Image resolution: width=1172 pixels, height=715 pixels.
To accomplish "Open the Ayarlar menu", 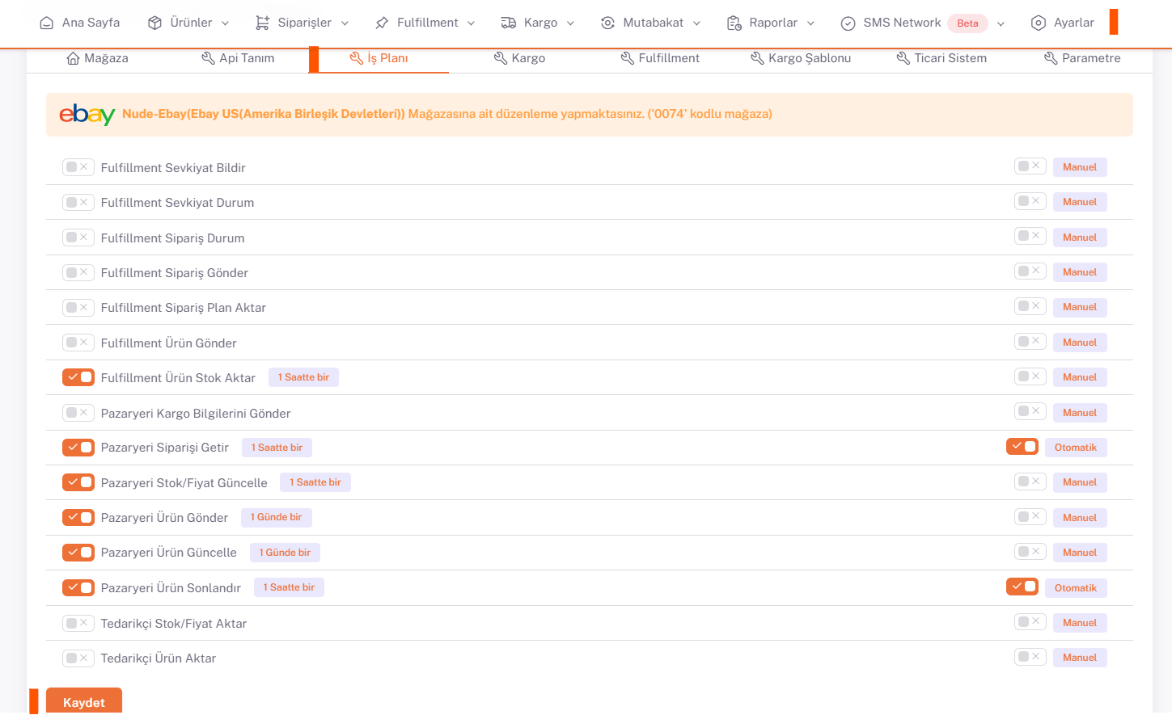I will (1062, 23).
